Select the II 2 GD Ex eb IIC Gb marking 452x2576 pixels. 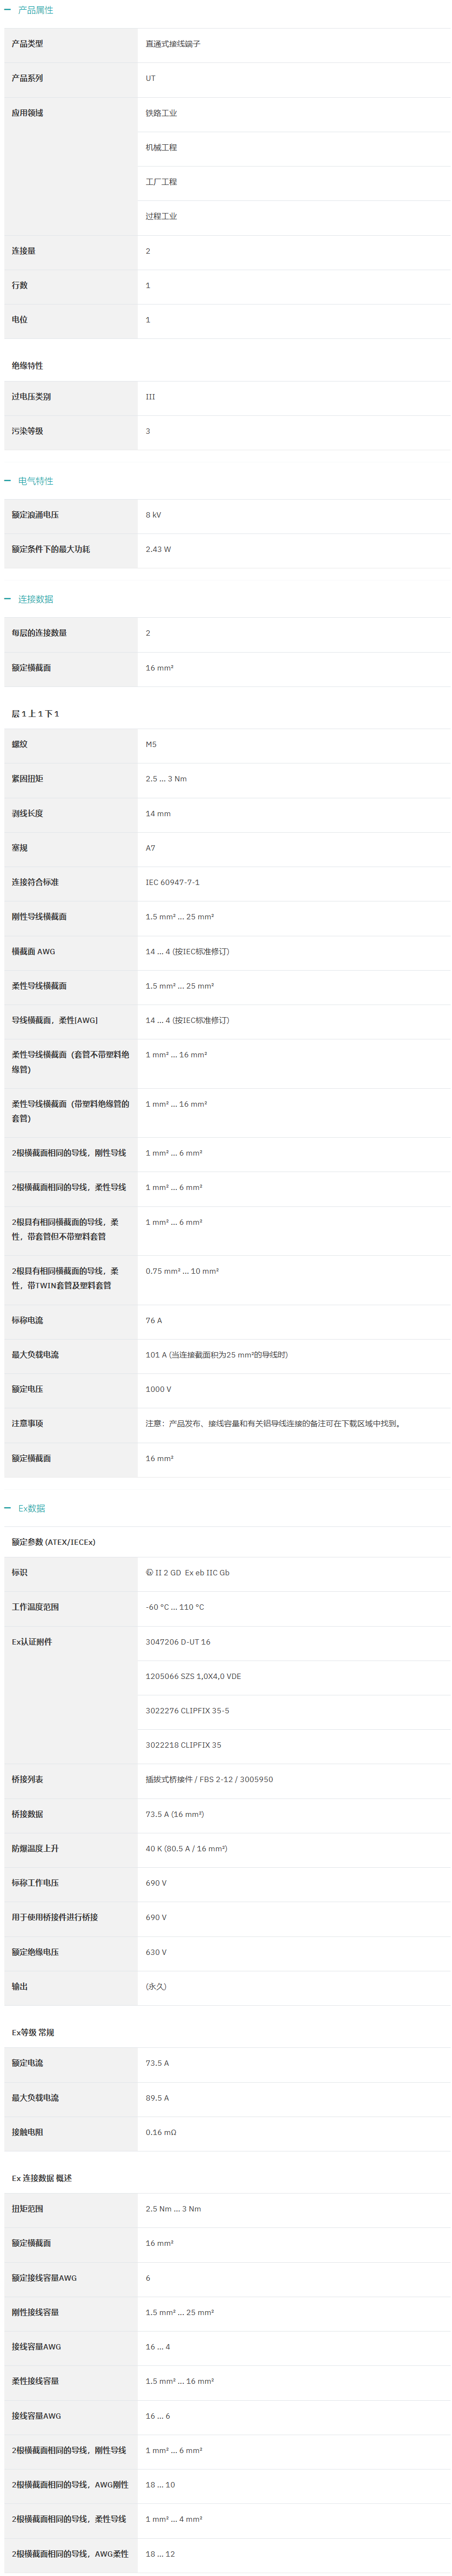[188, 1573]
